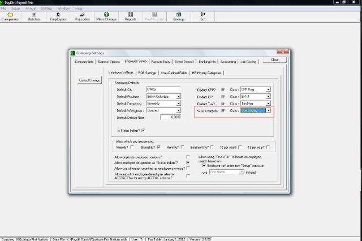This screenshot has height=241, width=362.
Task: Switch to the Direct Deposit tab
Action: click(x=184, y=61)
